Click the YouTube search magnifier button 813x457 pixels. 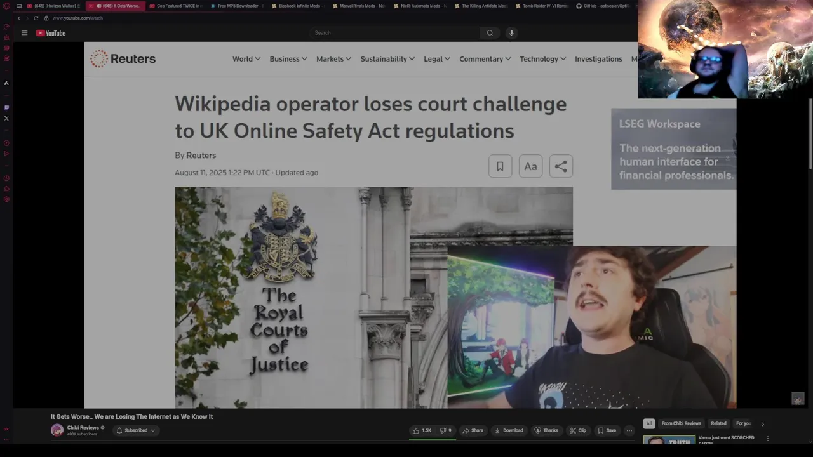click(490, 33)
